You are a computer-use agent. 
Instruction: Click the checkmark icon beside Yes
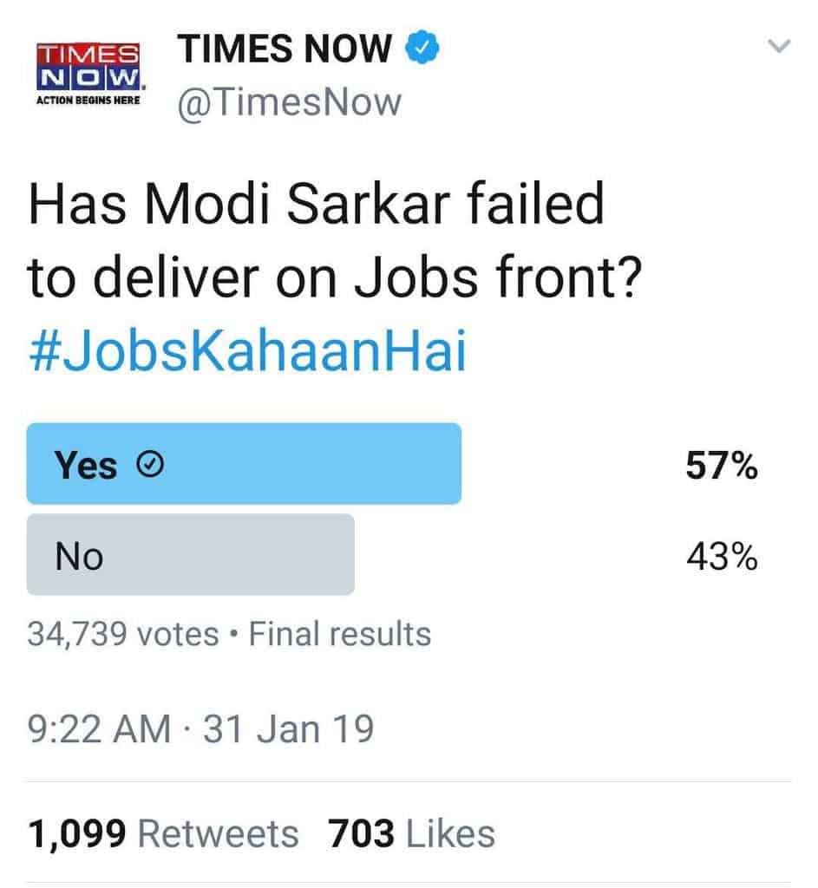150,466
